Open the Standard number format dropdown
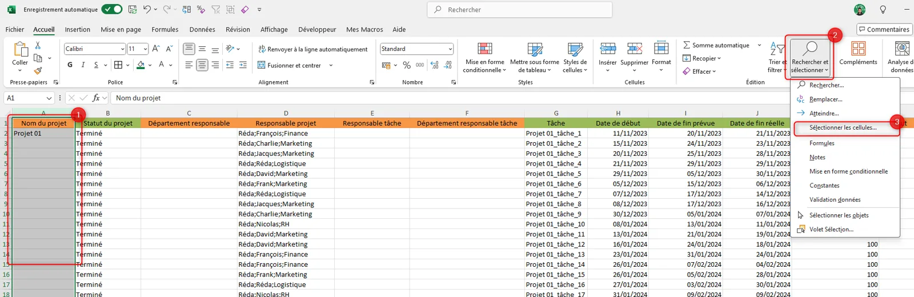Image resolution: width=914 pixels, height=297 pixels. 451,49
